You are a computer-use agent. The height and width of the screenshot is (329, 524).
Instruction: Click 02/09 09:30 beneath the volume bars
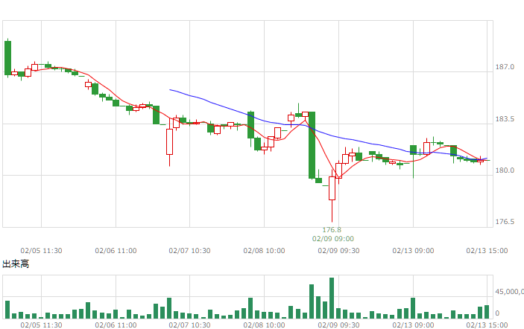pyautogui.click(x=338, y=325)
